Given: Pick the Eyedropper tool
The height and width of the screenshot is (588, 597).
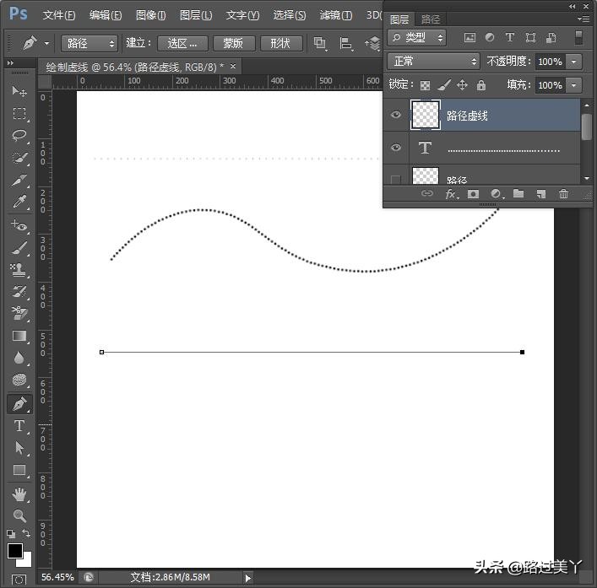Looking at the screenshot, I should (19, 202).
